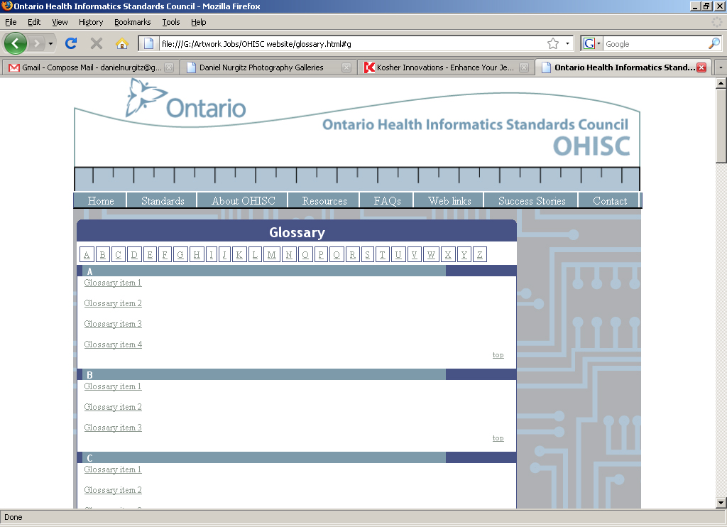Image resolution: width=727 pixels, height=527 pixels.
Task: Click the green Back navigation arrow
Action: click(x=16, y=43)
